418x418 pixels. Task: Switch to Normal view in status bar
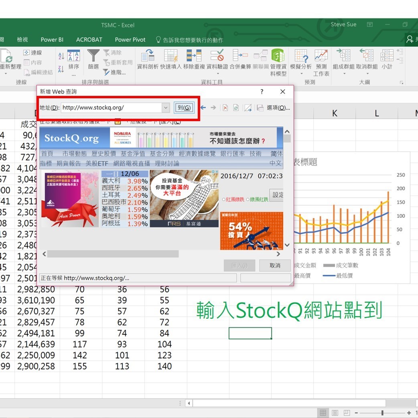323,413
